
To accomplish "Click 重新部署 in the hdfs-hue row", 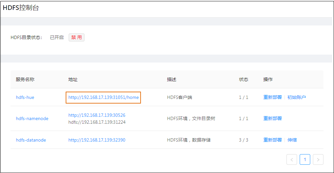I will click(272, 97).
